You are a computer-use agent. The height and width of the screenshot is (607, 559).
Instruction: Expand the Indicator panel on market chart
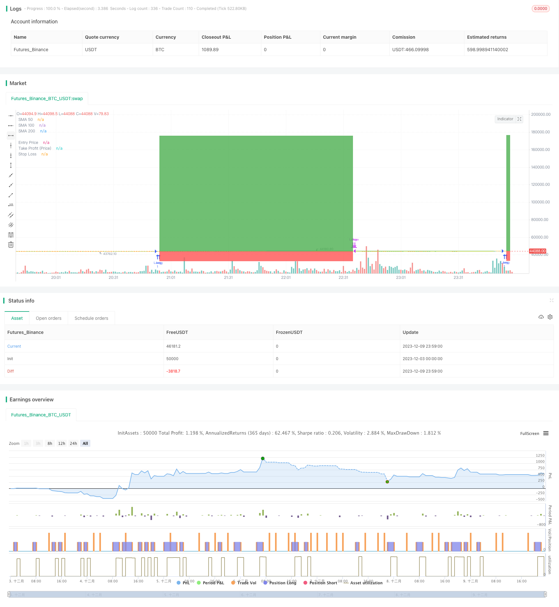pyautogui.click(x=519, y=119)
